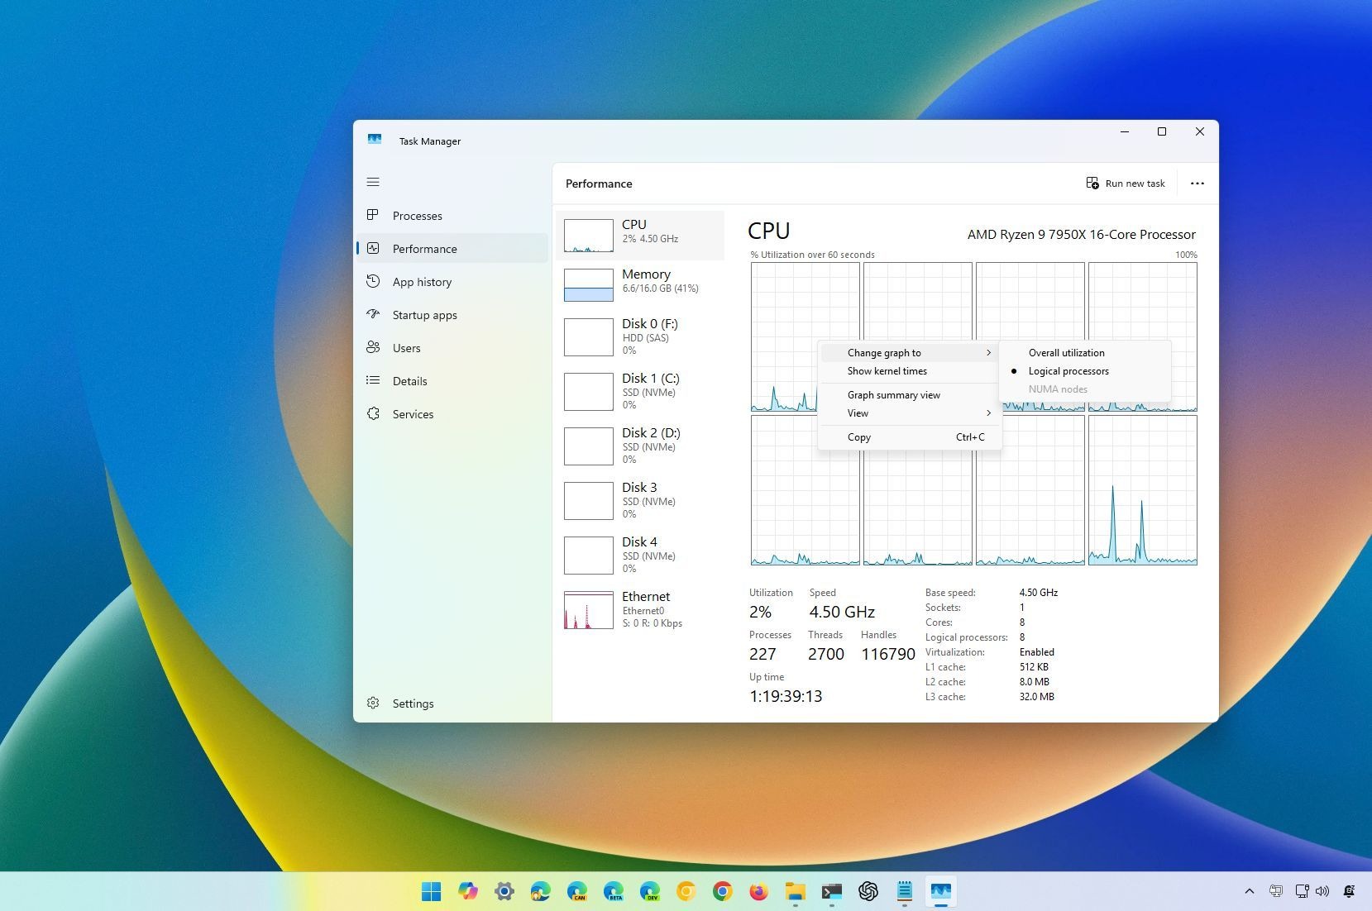The height and width of the screenshot is (911, 1372).
Task: Expand the View submenu
Action: point(858,413)
